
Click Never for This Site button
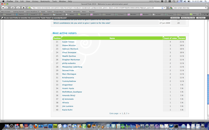(x=188, y=18)
